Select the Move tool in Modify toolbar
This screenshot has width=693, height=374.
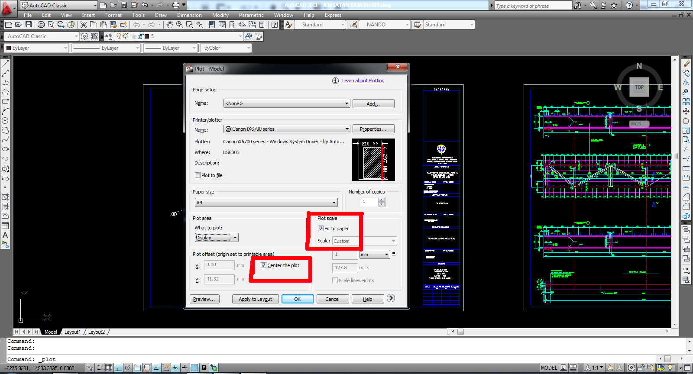coord(686,111)
